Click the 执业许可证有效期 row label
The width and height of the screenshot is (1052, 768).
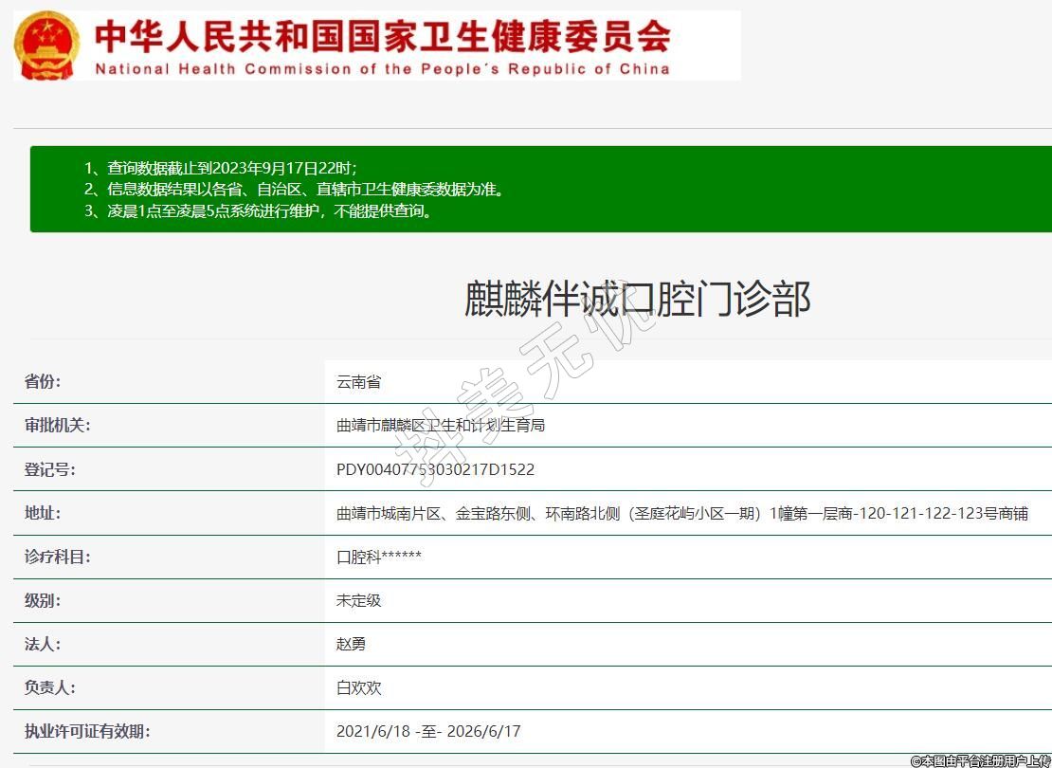(87, 731)
